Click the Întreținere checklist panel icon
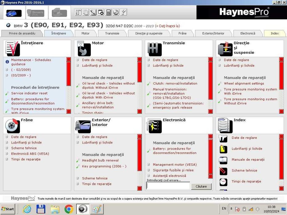 (x=12, y=49)
